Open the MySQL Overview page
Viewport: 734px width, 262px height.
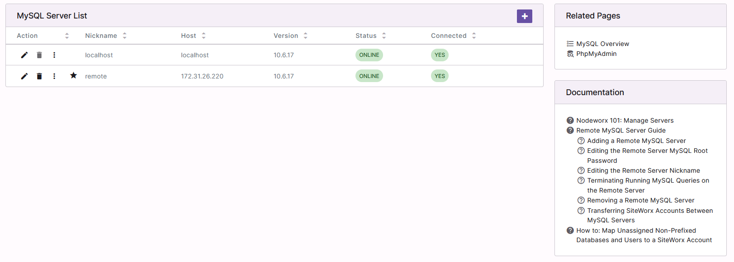coord(603,43)
